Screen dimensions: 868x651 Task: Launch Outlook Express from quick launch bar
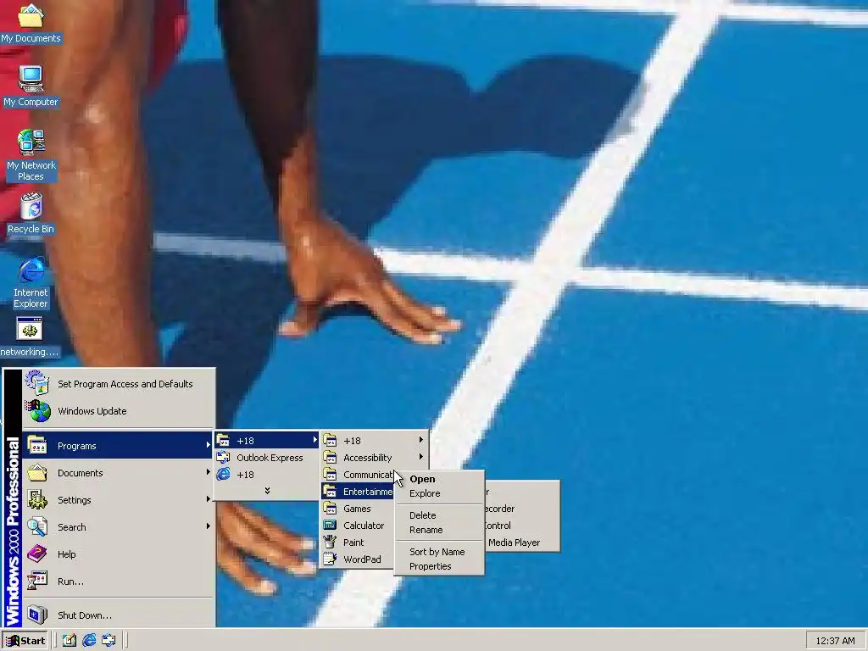click(x=108, y=641)
